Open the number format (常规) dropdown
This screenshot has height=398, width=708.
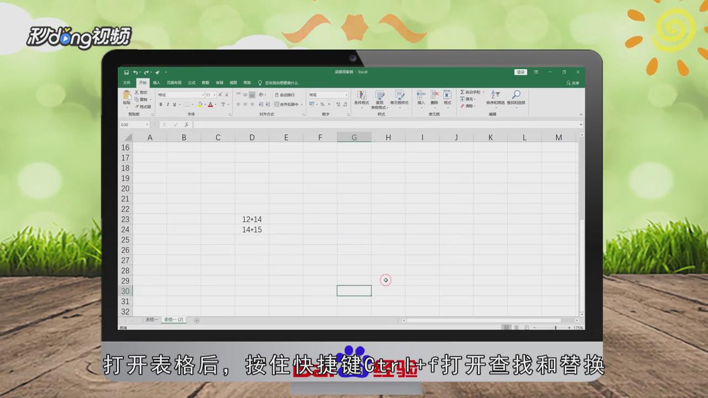coord(346,95)
